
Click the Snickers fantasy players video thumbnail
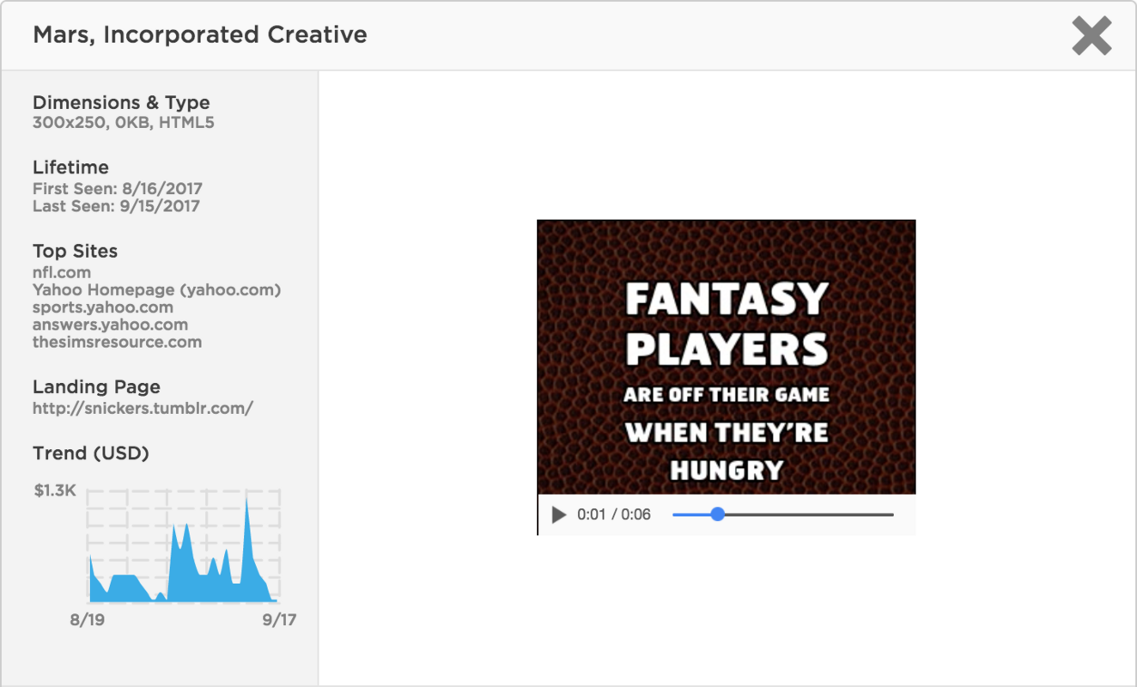click(726, 356)
